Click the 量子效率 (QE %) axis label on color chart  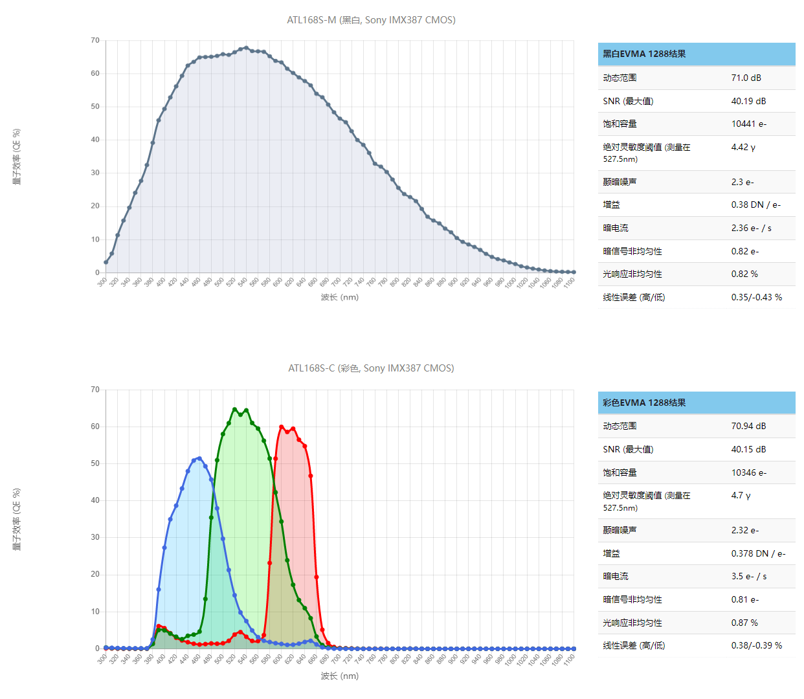tap(17, 519)
